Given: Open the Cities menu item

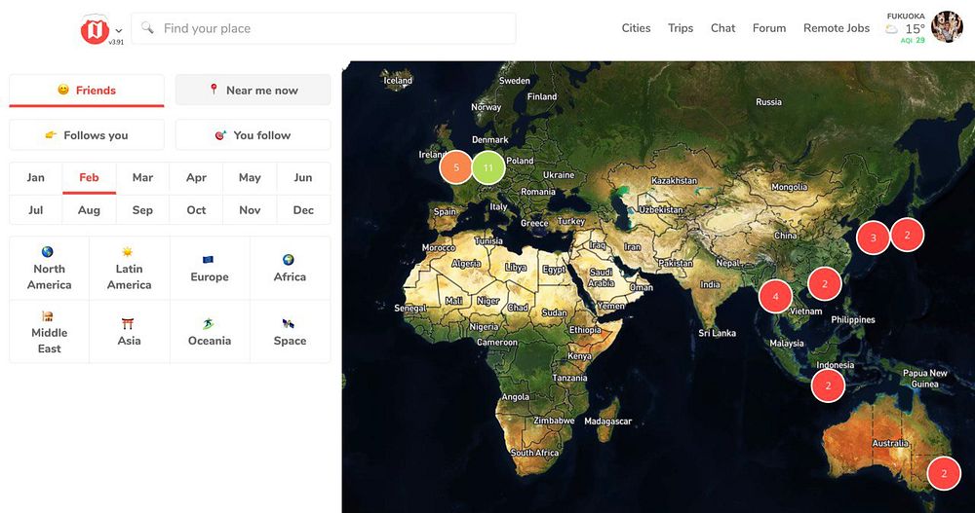Looking at the screenshot, I should [x=636, y=28].
